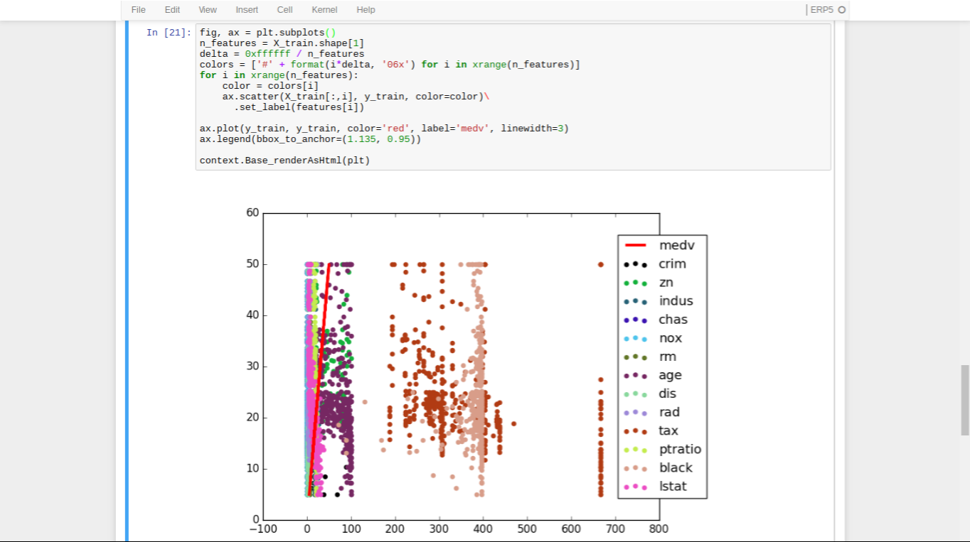Click the zn legend label

coord(666,283)
